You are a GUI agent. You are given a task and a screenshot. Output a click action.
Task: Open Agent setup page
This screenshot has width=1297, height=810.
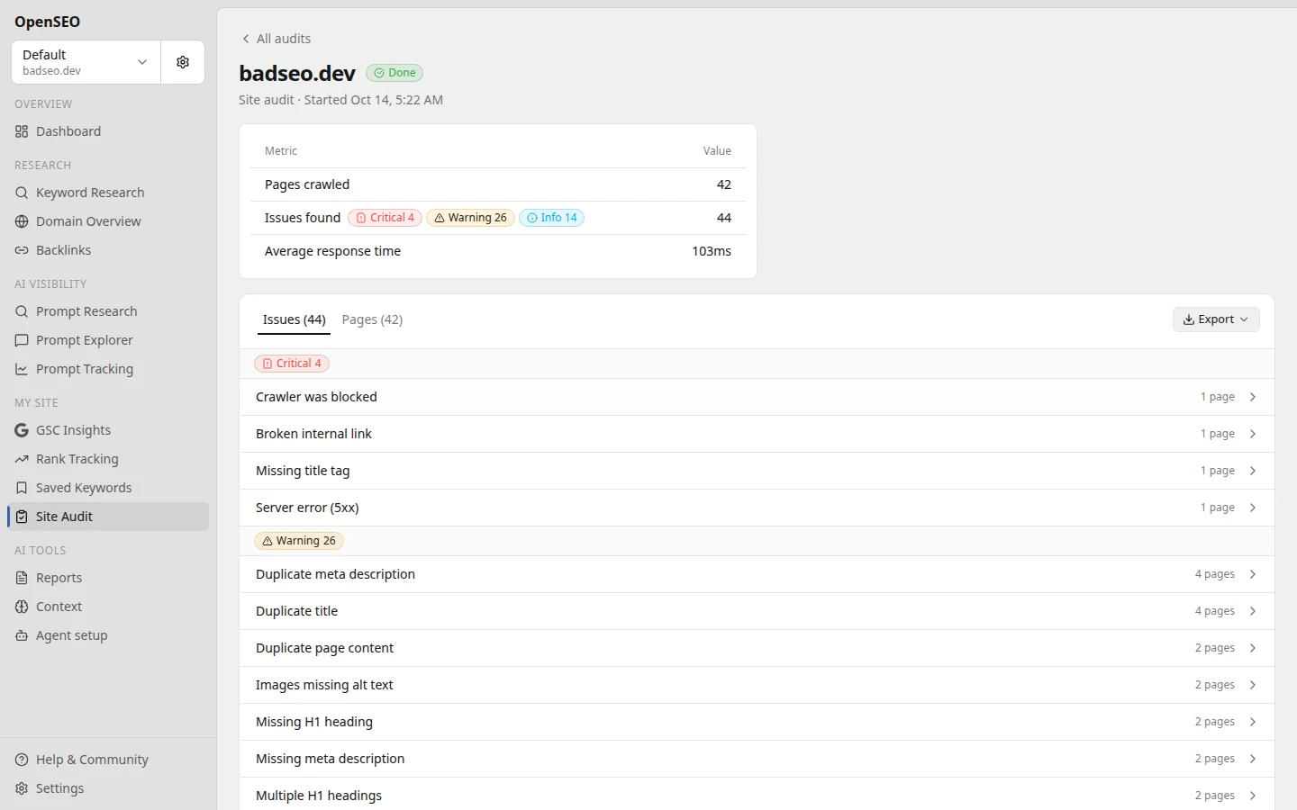(108, 635)
